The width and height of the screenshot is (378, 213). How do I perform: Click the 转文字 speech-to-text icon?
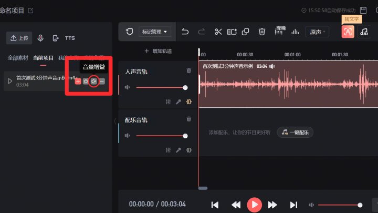click(x=348, y=32)
